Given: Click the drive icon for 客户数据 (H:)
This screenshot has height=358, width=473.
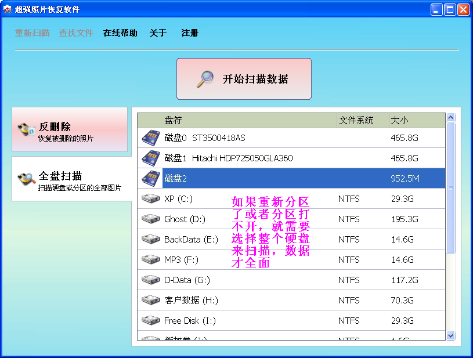Looking at the screenshot, I should point(151,300).
